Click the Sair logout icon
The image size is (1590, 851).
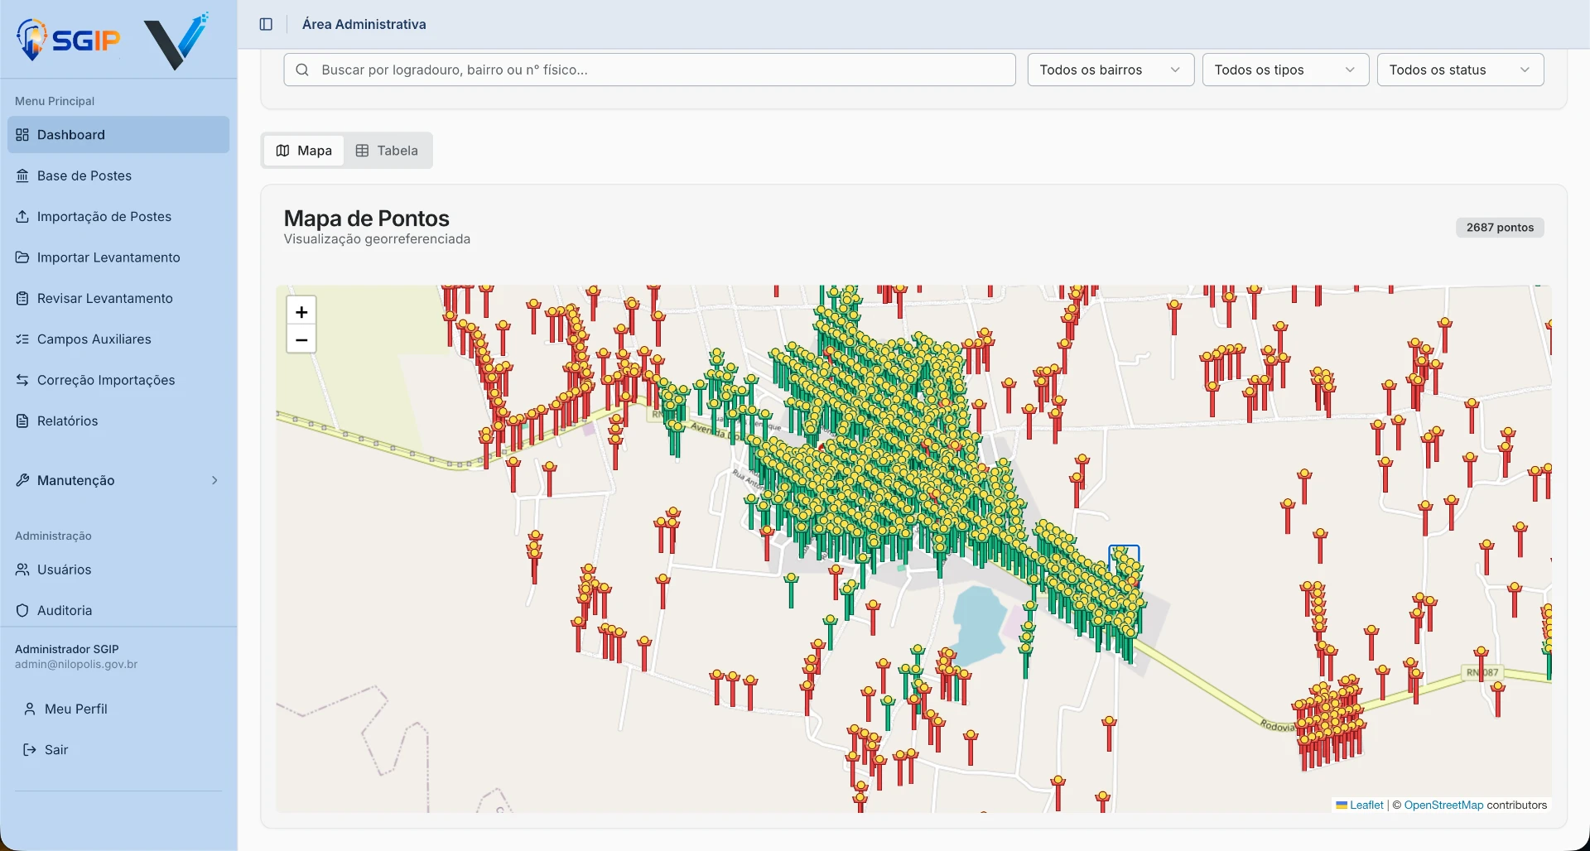(x=30, y=749)
